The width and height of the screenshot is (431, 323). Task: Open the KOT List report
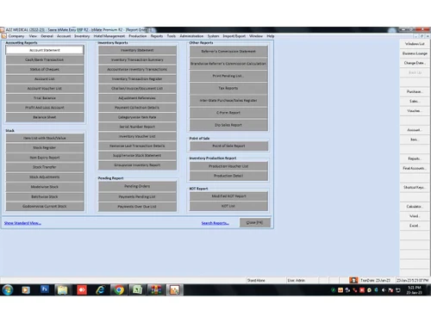coord(228,206)
